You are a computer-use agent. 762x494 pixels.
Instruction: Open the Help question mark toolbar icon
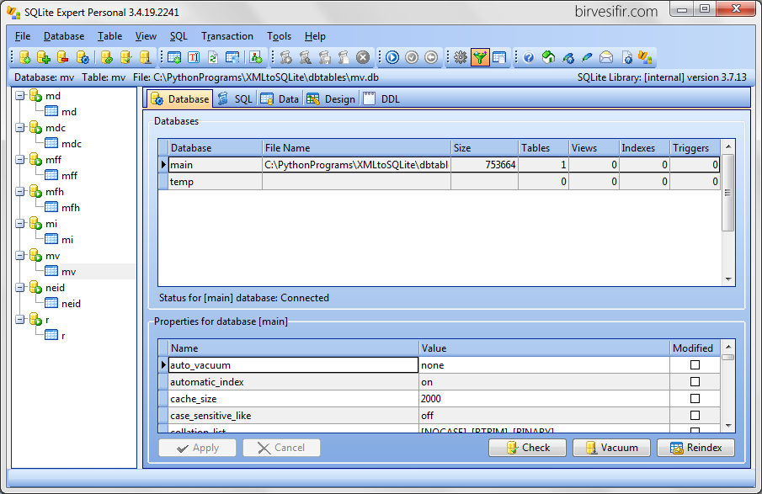coord(527,57)
